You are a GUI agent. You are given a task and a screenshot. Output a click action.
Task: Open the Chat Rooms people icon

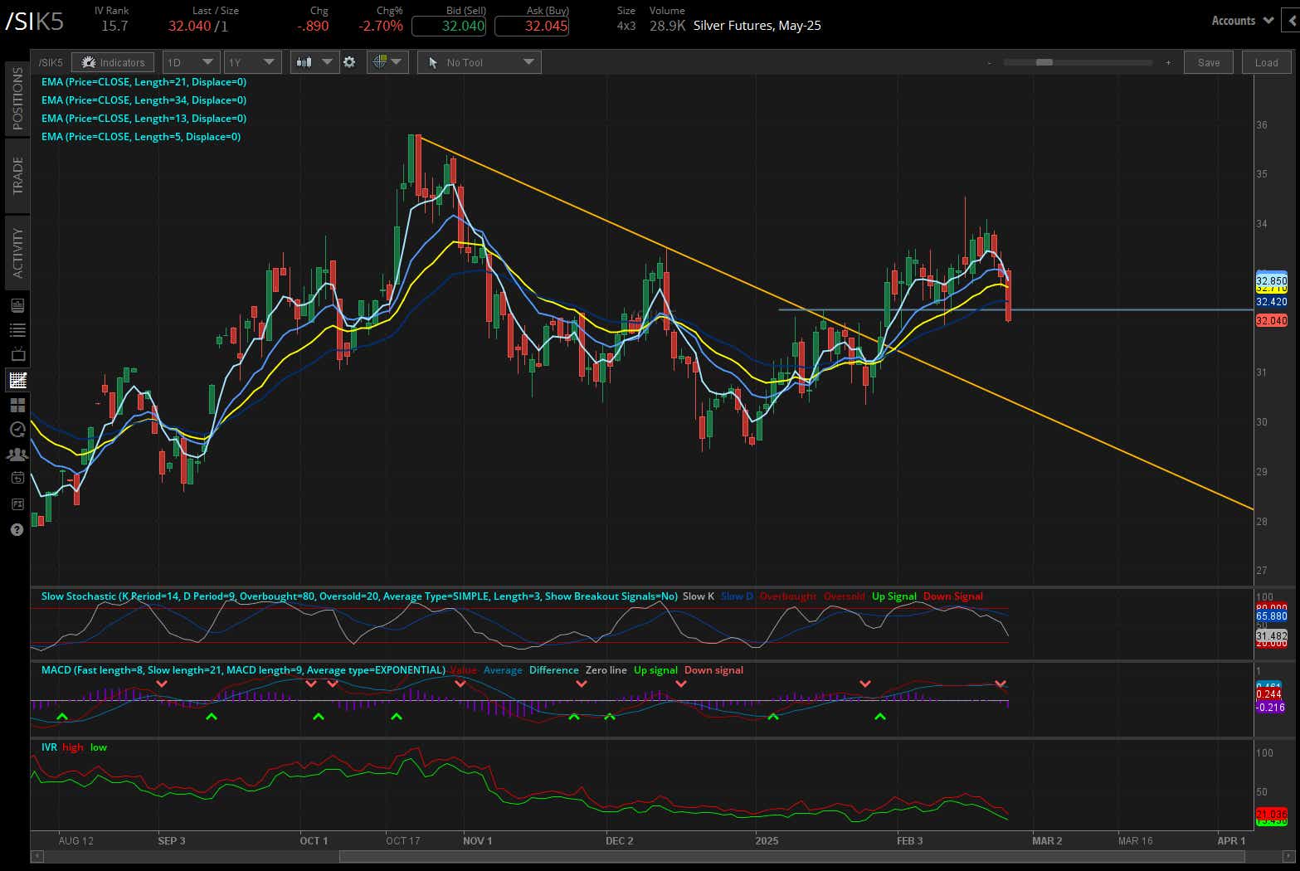coord(17,455)
